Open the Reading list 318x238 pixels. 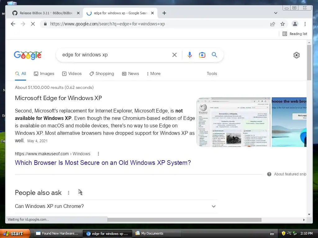click(295, 34)
